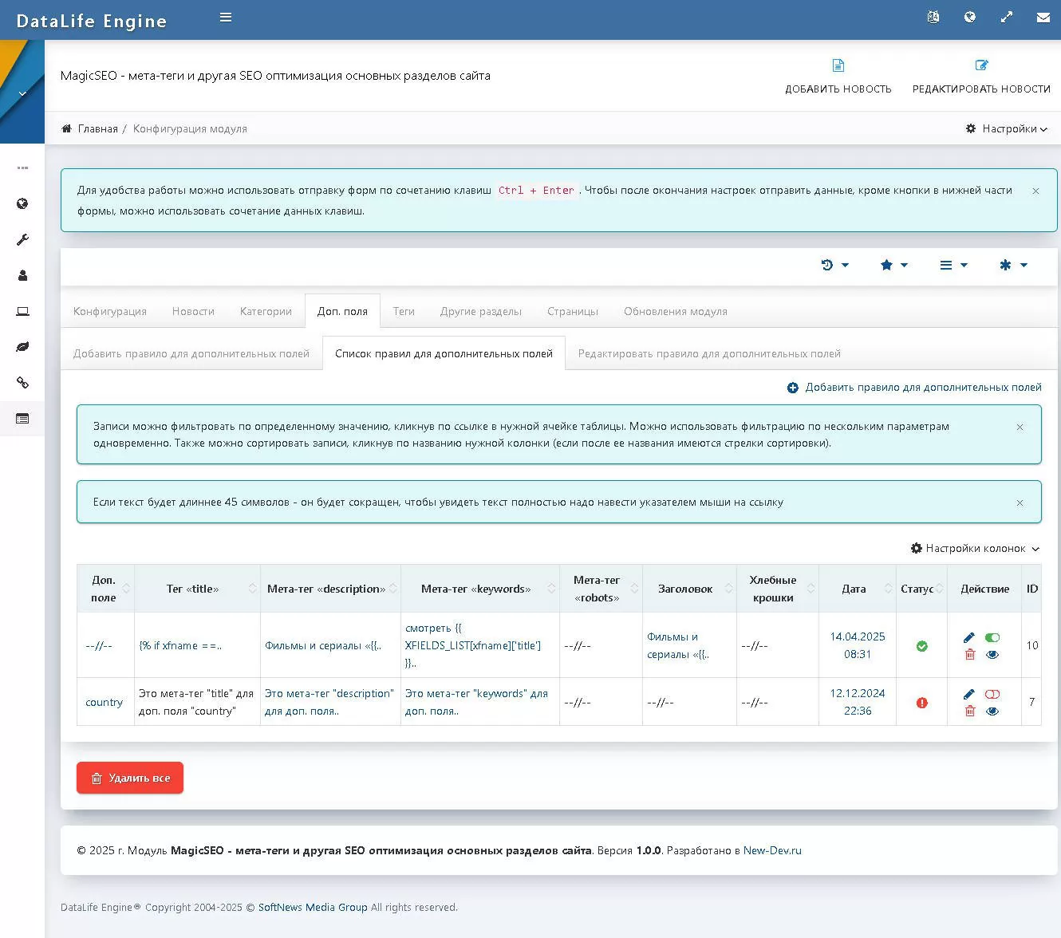Open the chain link section in sidebar

pyautogui.click(x=22, y=383)
